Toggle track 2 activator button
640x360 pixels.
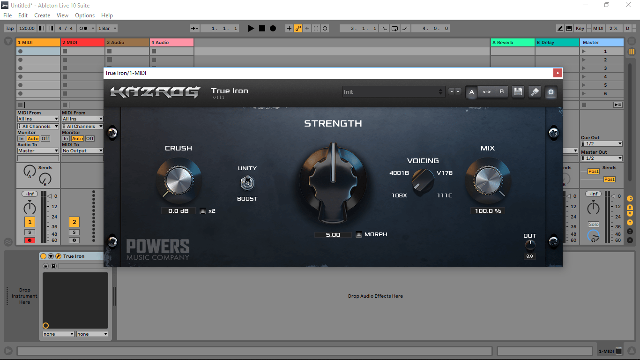click(x=74, y=222)
